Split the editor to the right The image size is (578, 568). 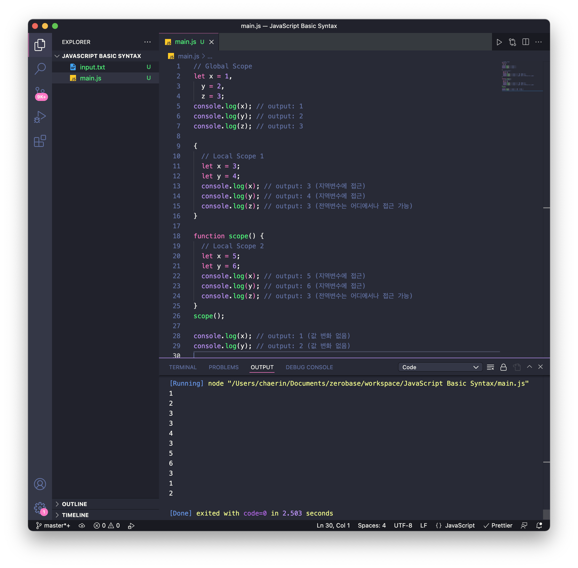click(525, 42)
